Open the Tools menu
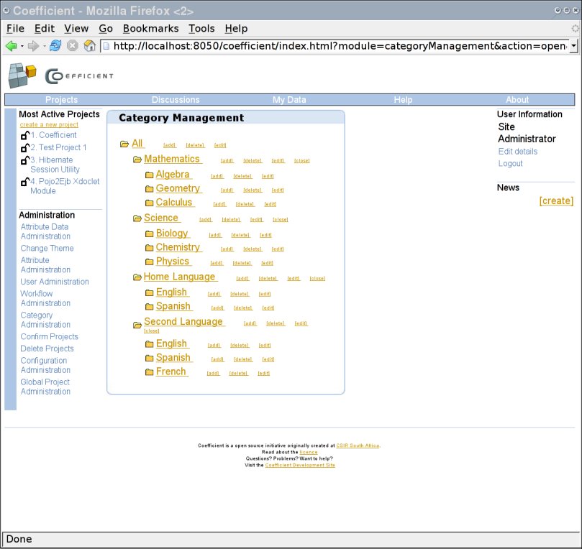Image resolution: width=582 pixels, height=549 pixels. [x=201, y=29]
